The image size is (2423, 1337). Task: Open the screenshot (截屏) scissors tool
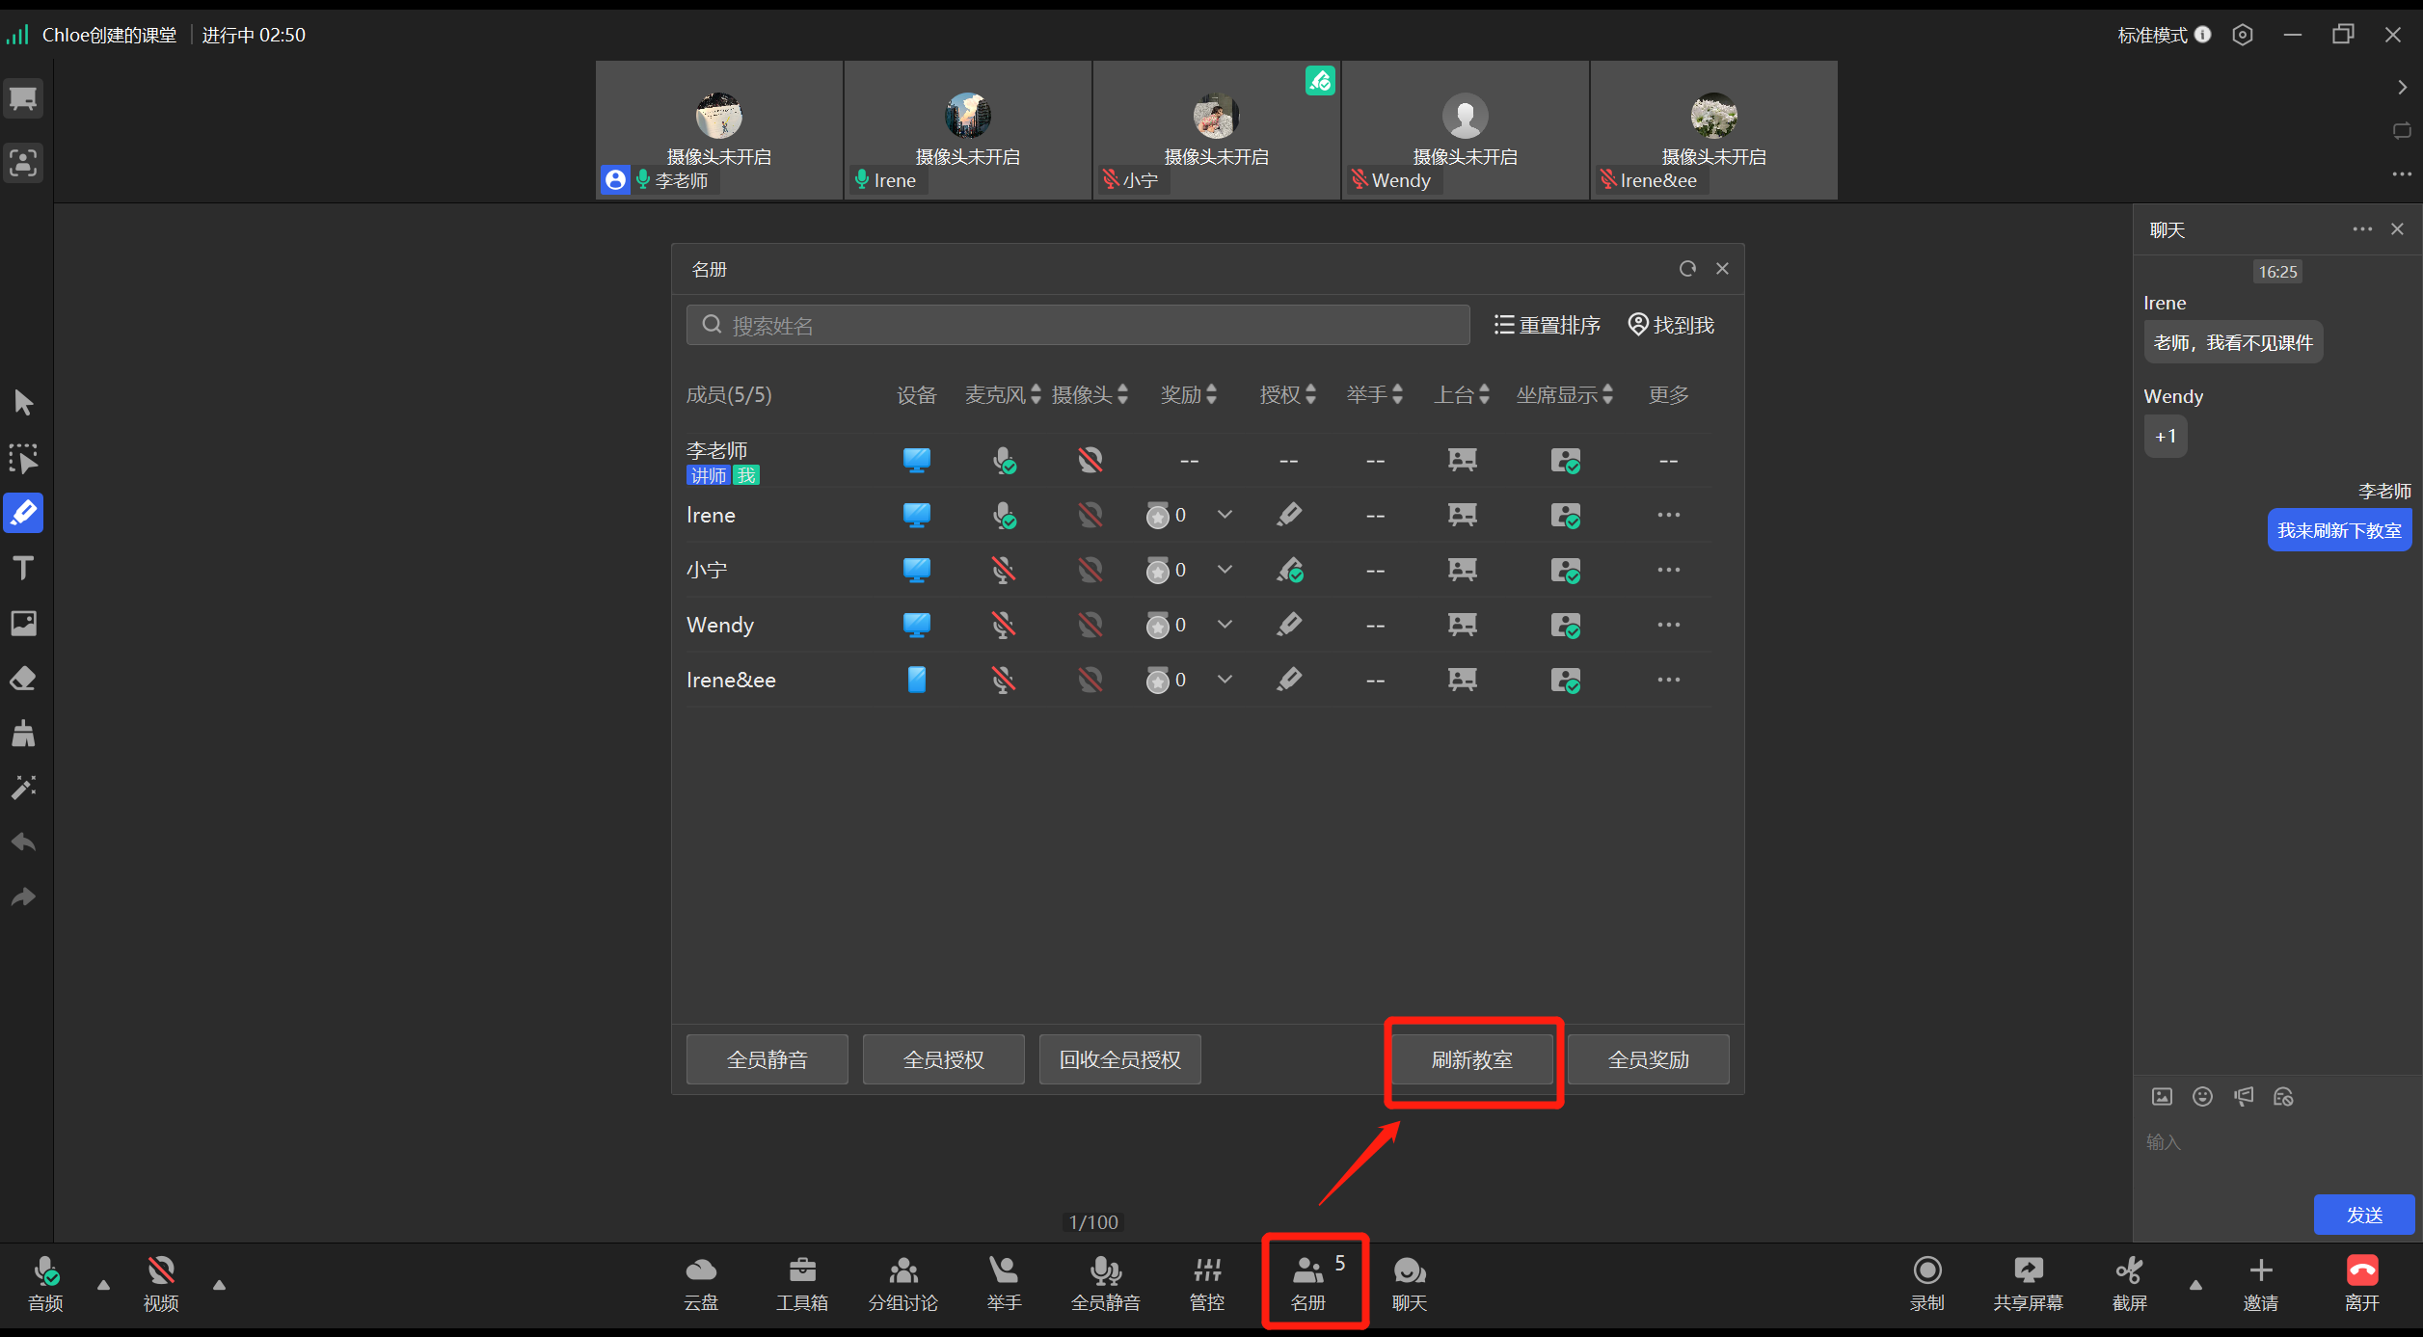[2129, 1282]
